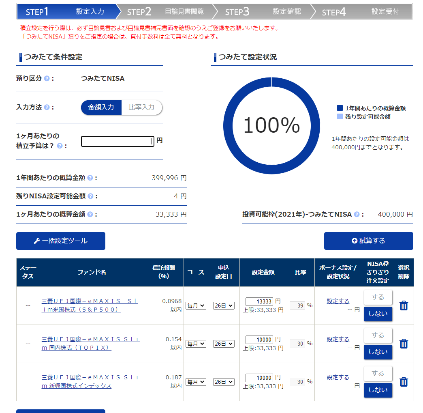
Task: Select 金額入力 input method
Action: [x=101, y=108]
